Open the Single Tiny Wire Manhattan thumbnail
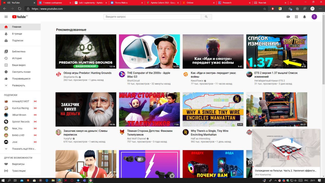 click(x=213, y=110)
